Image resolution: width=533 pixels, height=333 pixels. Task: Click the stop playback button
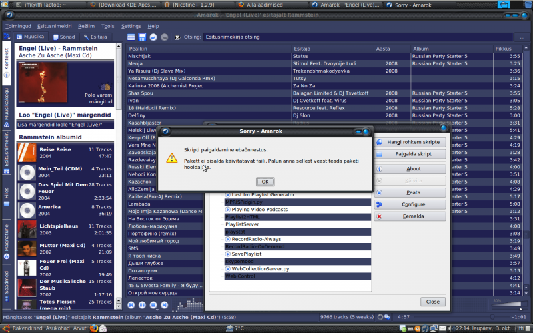[153, 305]
